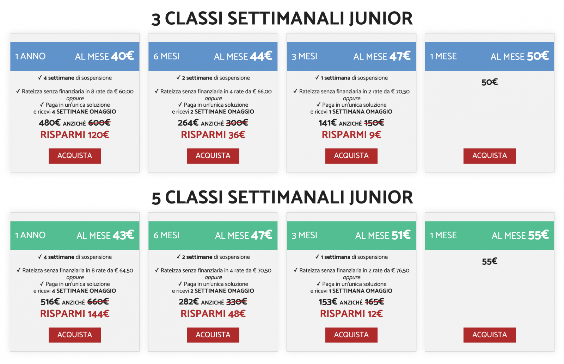Image resolution: width=564 pixels, height=364 pixels.
Task: Select the blue "1 ANNO AL MESE 40€" header
Action: point(75,56)
